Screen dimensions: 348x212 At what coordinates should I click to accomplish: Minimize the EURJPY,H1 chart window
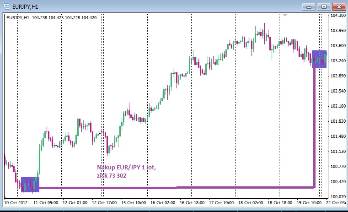[x=309, y=7]
